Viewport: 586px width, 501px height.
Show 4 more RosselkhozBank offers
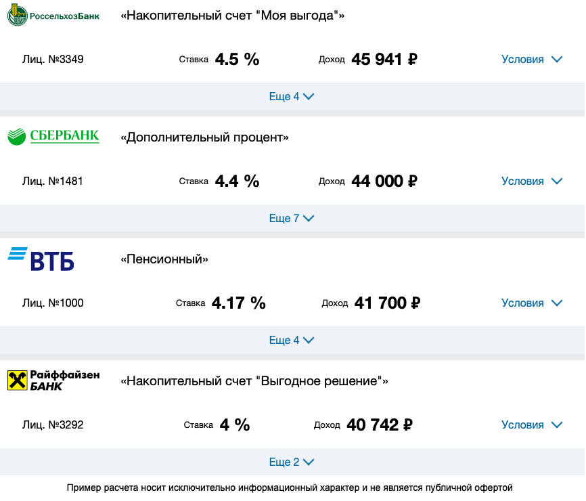pyautogui.click(x=292, y=96)
